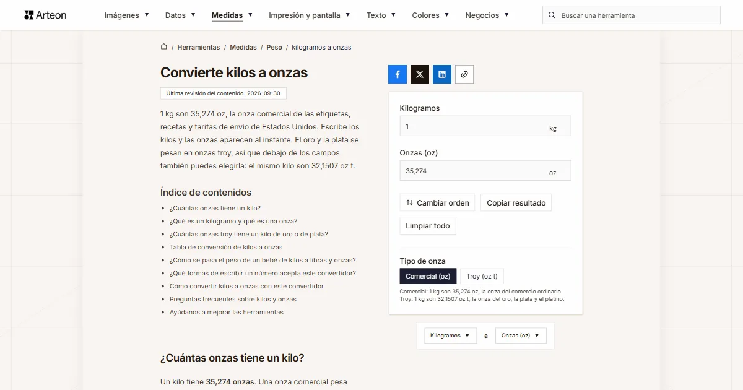Screen dimensions: 743x390
Task: Jump to ¿Qué es un kilogramo y una onza?
Action: tap(233, 222)
